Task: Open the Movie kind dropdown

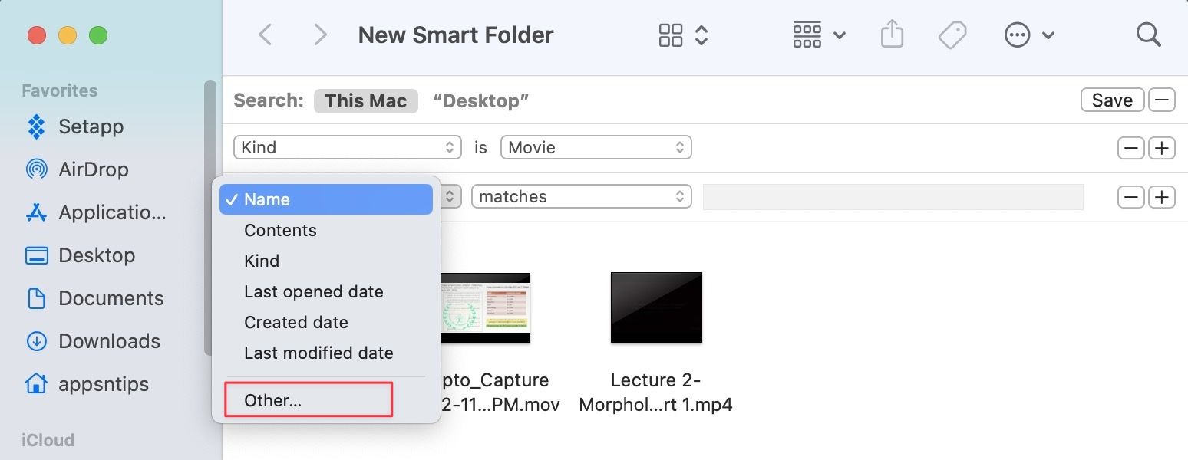Action: (x=596, y=147)
